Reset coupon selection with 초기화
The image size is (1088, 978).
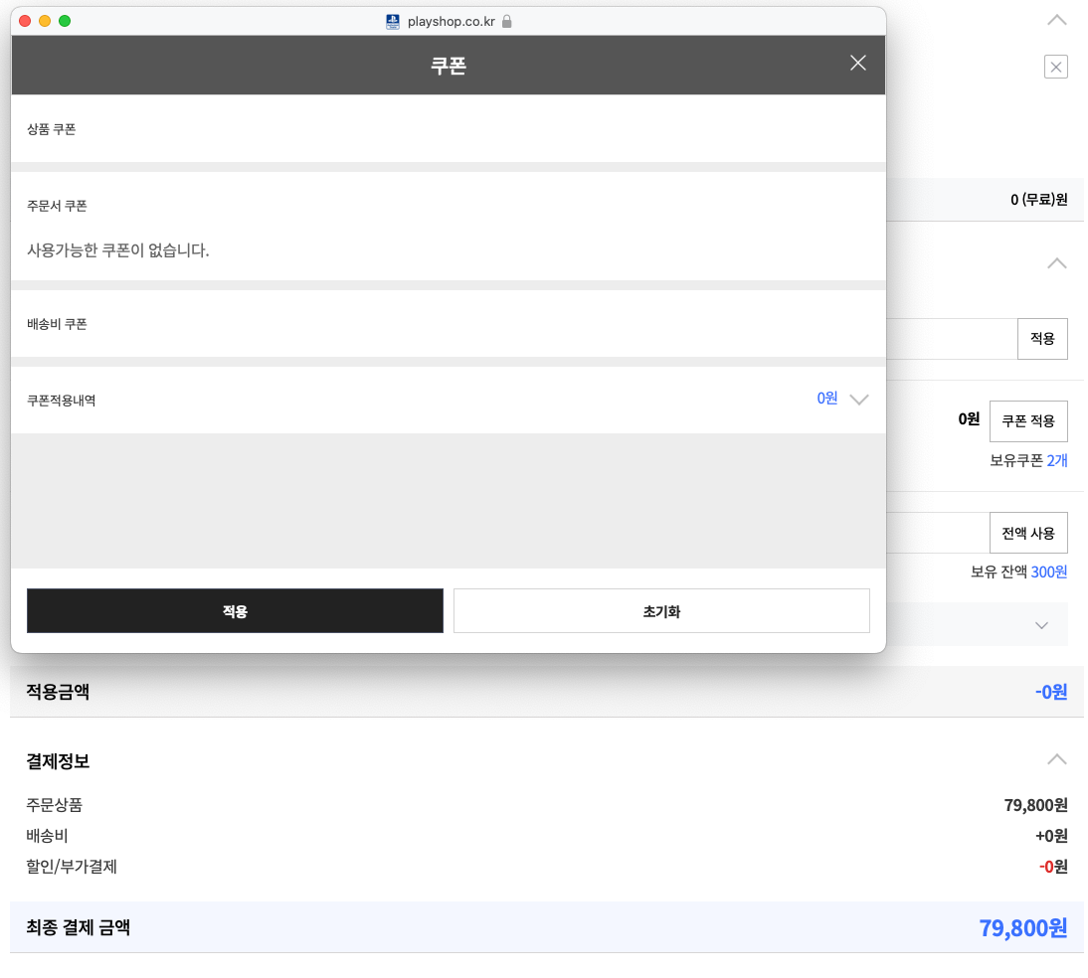661,611
